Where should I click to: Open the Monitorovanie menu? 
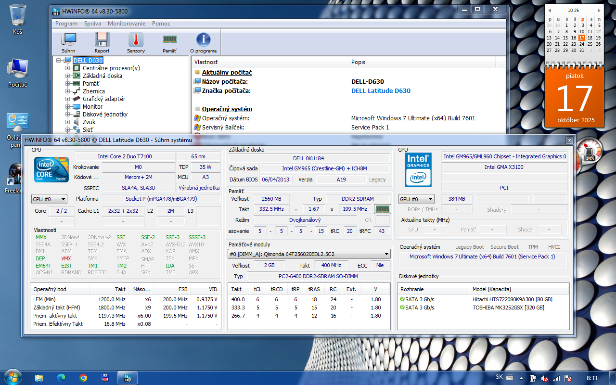(x=127, y=24)
